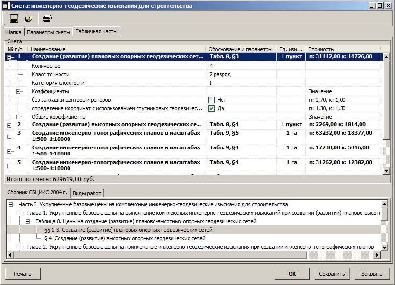Select the «Табличная часть» tab
Screen dimensions: 395x285
coord(96,32)
